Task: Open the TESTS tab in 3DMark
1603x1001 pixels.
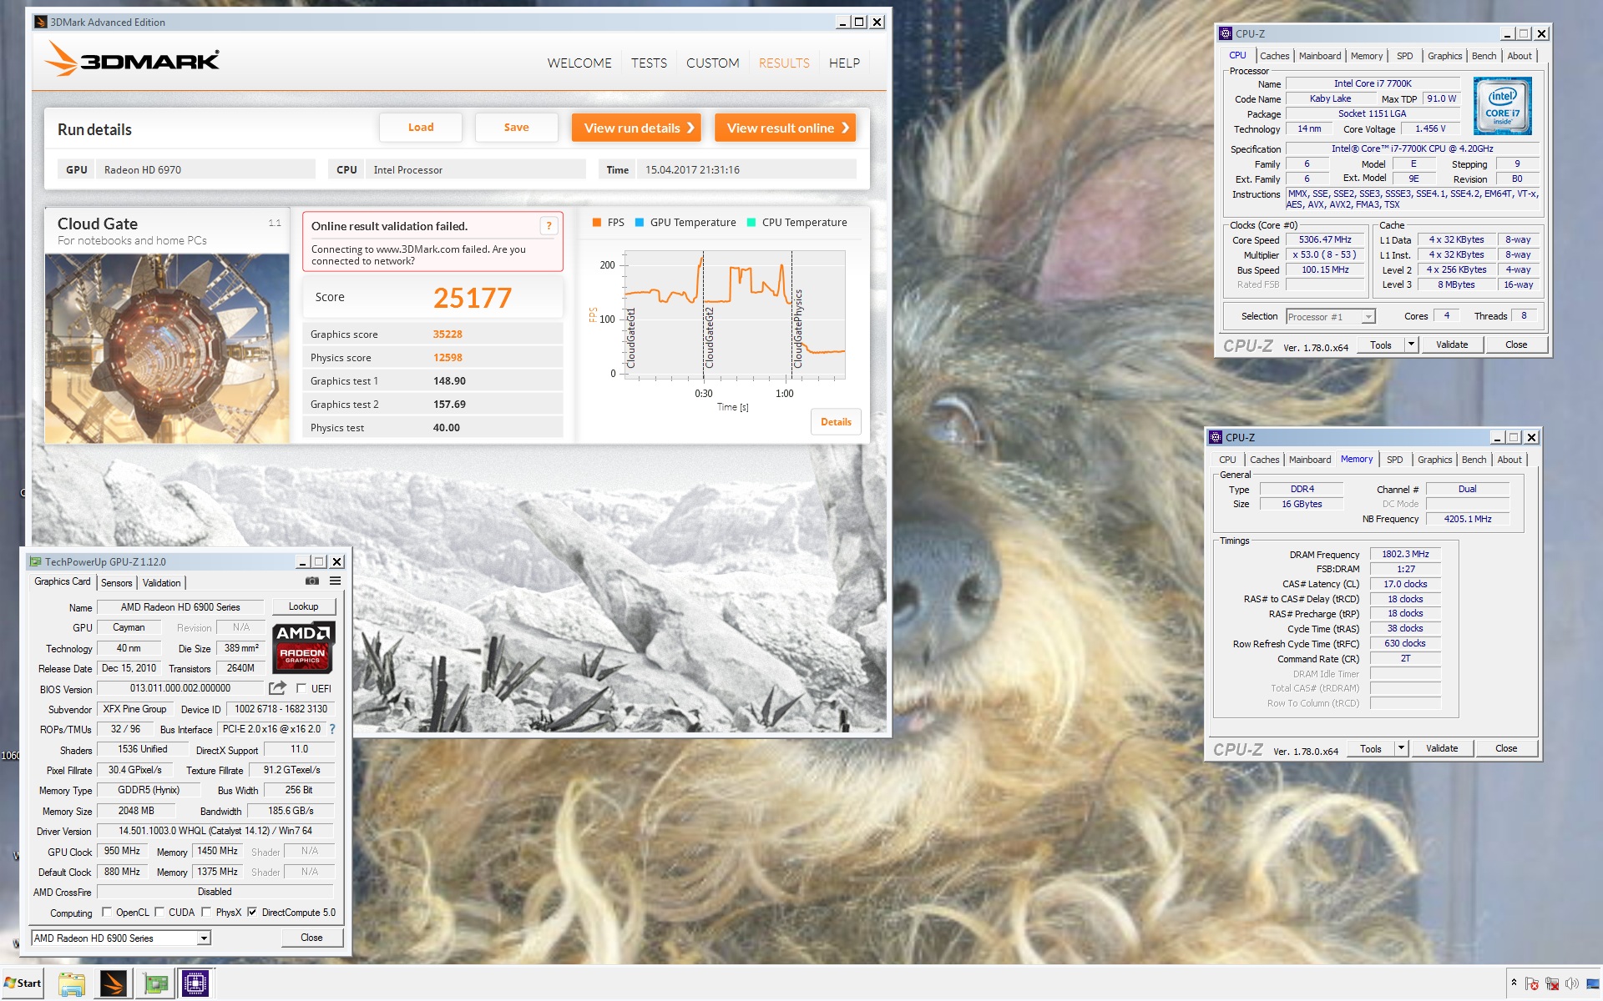Action: [x=649, y=63]
